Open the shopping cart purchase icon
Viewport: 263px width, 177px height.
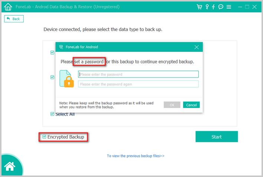coord(199,7)
